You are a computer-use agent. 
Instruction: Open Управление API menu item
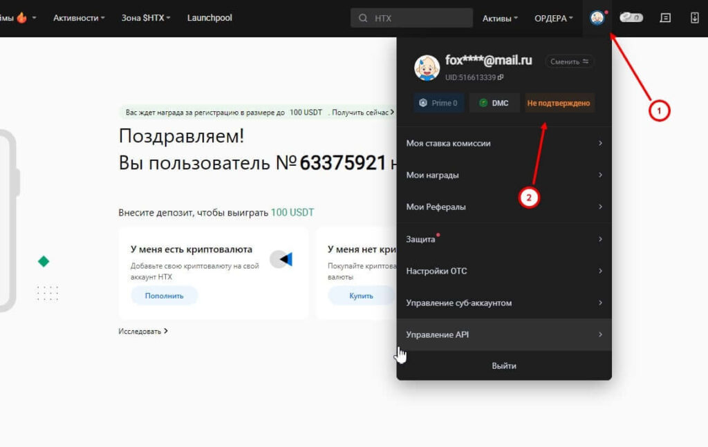[x=503, y=334]
